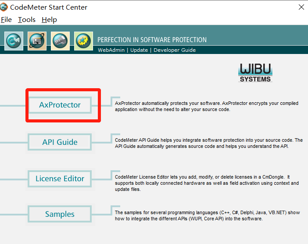
Task: Open the Developer Guide link
Action: coord(175,50)
